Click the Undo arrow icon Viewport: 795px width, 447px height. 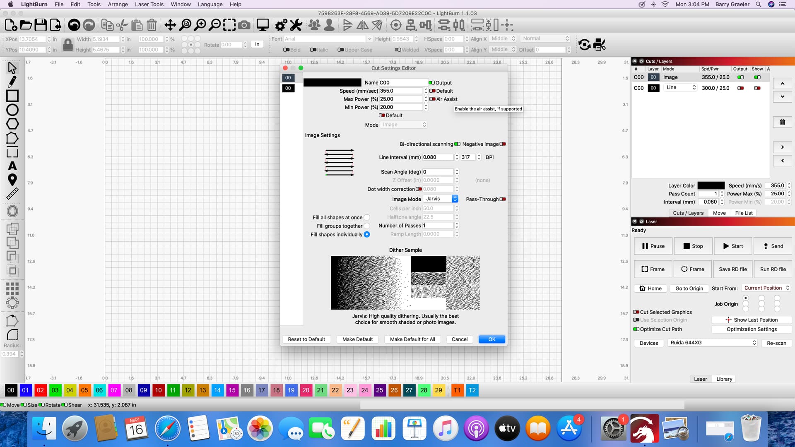[x=74, y=25]
